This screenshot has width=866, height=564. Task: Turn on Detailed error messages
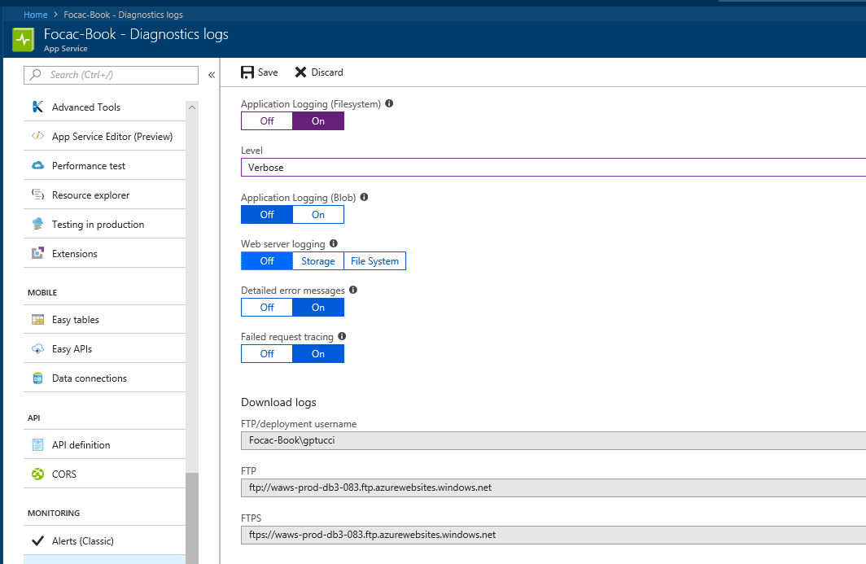318,307
